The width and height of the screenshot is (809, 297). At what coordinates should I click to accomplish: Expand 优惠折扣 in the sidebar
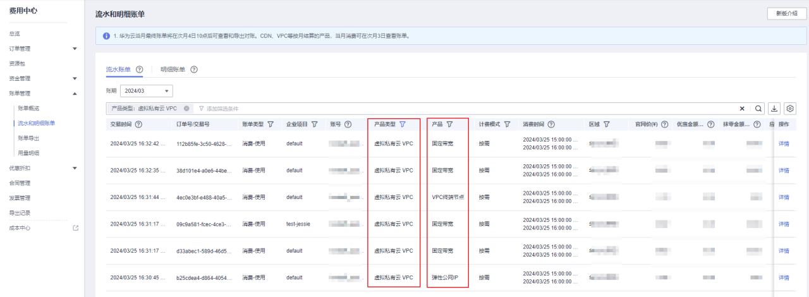[x=75, y=168]
